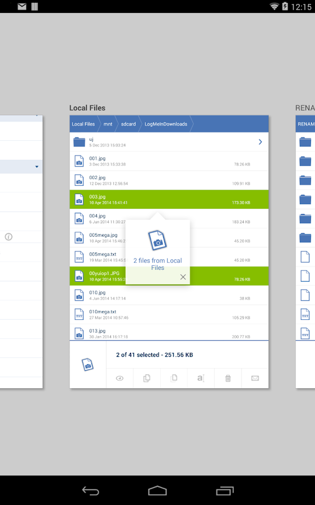Select file name 010.jpg
The height and width of the screenshot is (505, 315).
pyautogui.click(x=97, y=292)
